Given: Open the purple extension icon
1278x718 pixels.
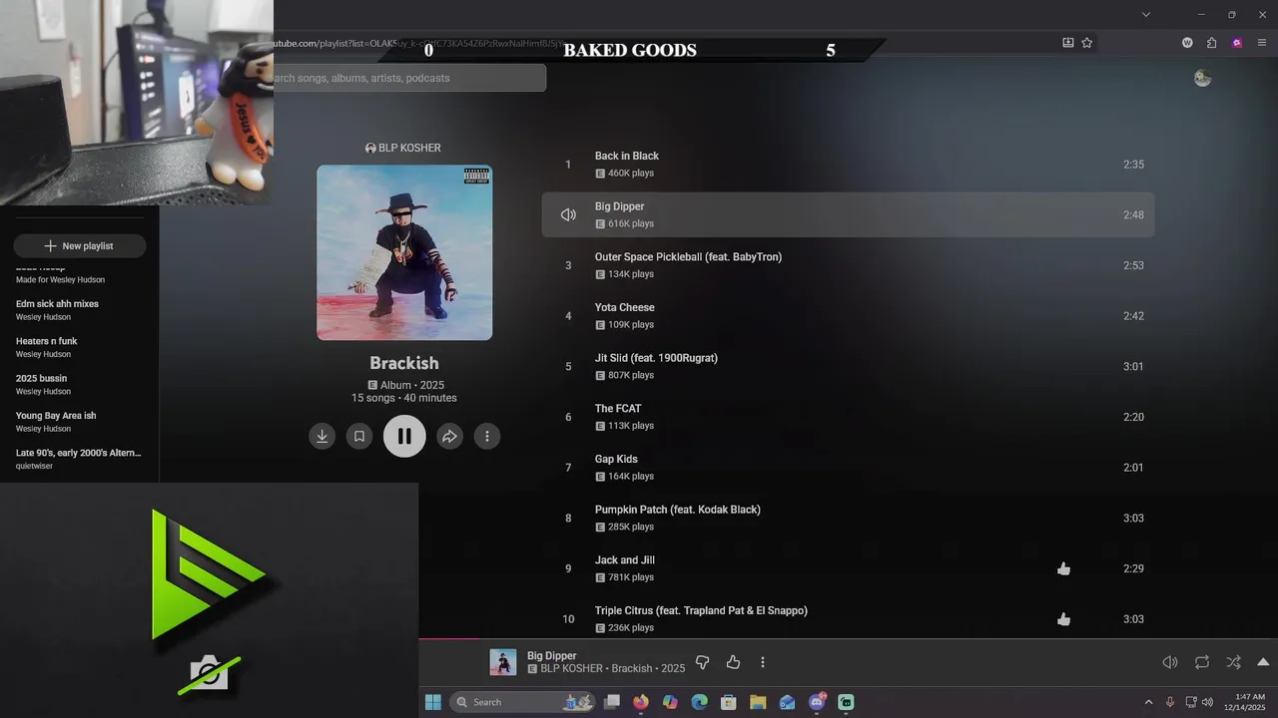Looking at the screenshot, I should pyautogui.click(x=1237, y=43).
